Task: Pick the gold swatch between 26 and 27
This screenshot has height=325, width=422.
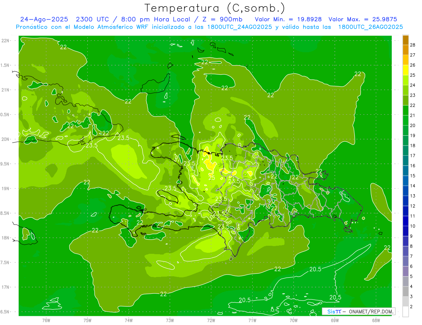Action: coord(405,60)
